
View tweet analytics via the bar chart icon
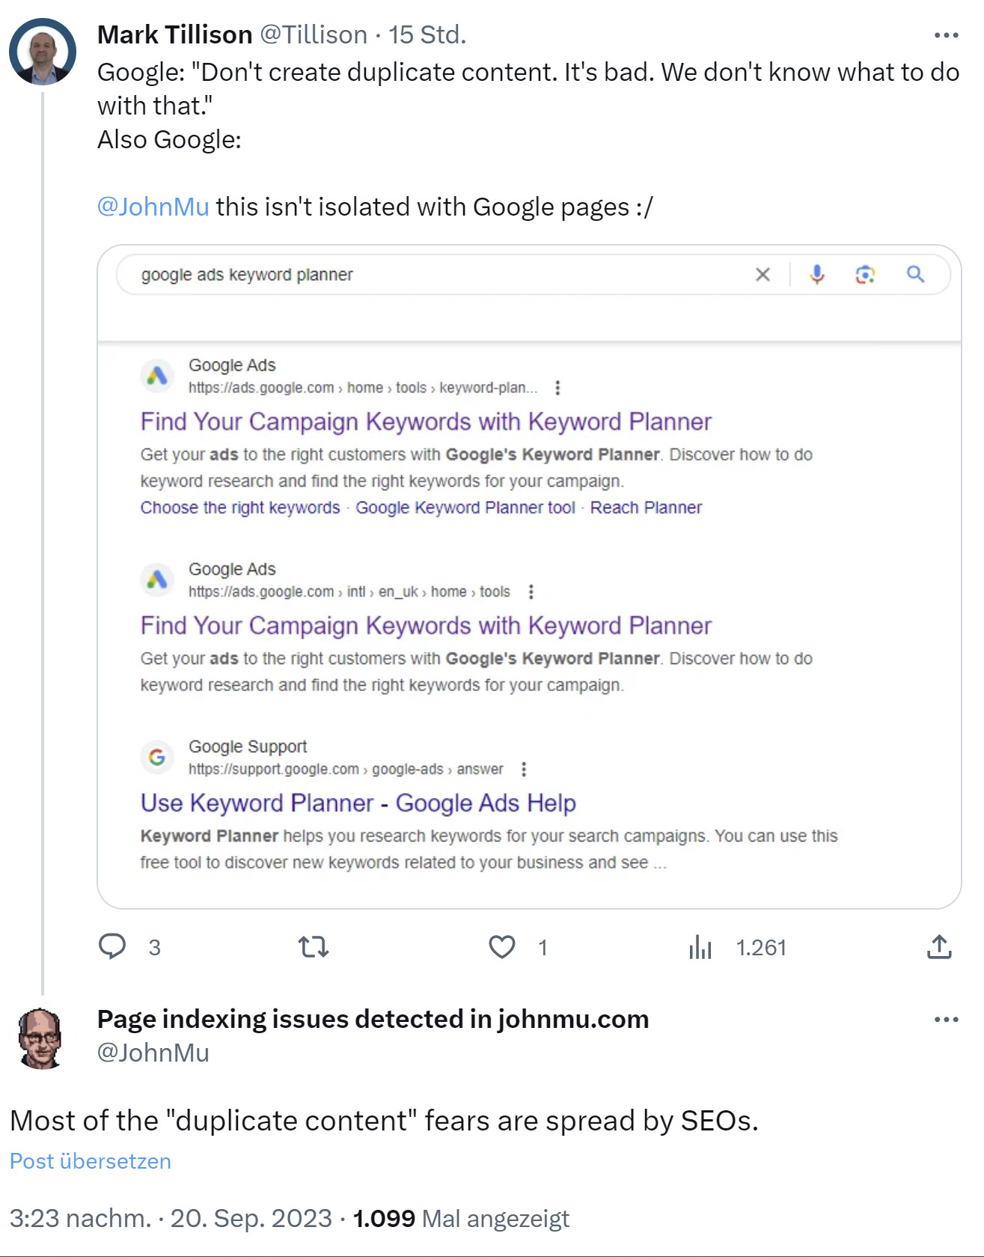click(700, 948)
